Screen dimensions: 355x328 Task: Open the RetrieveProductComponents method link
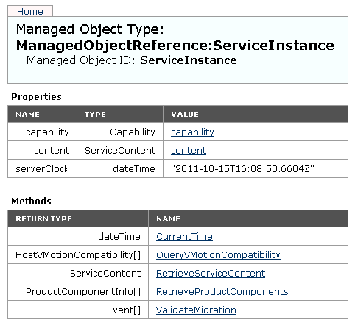click(222, 291)
